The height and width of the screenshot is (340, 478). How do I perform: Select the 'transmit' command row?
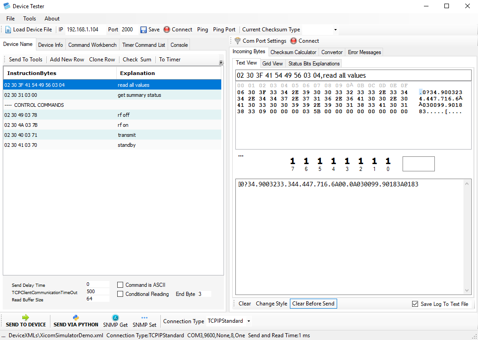112,135
